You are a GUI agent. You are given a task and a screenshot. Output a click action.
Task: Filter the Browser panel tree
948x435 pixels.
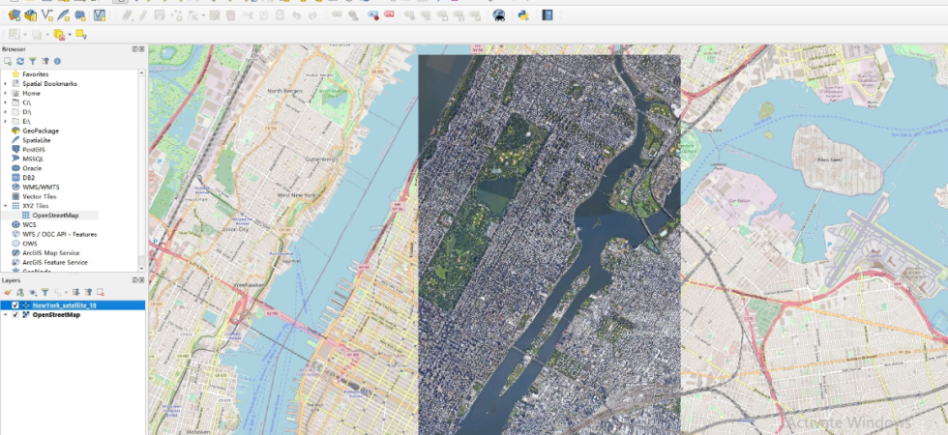[33, 61]
